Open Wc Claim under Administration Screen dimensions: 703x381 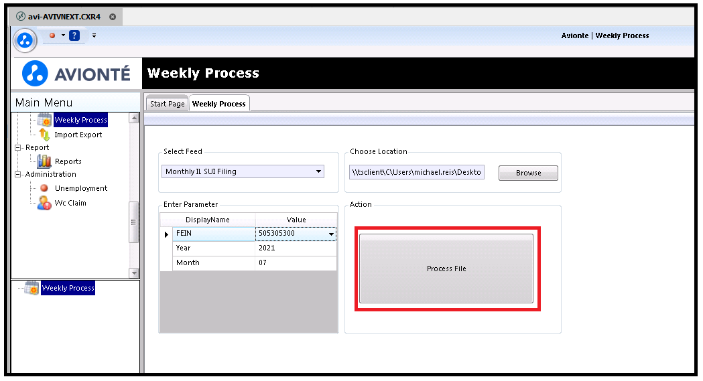(x=70, y=204)
